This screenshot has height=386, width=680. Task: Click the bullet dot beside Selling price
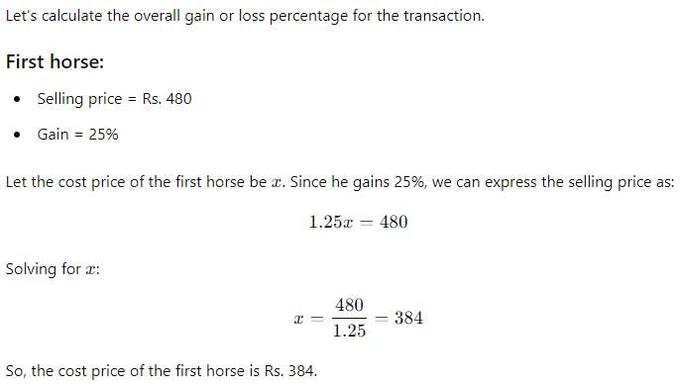[x=17, y=99]
